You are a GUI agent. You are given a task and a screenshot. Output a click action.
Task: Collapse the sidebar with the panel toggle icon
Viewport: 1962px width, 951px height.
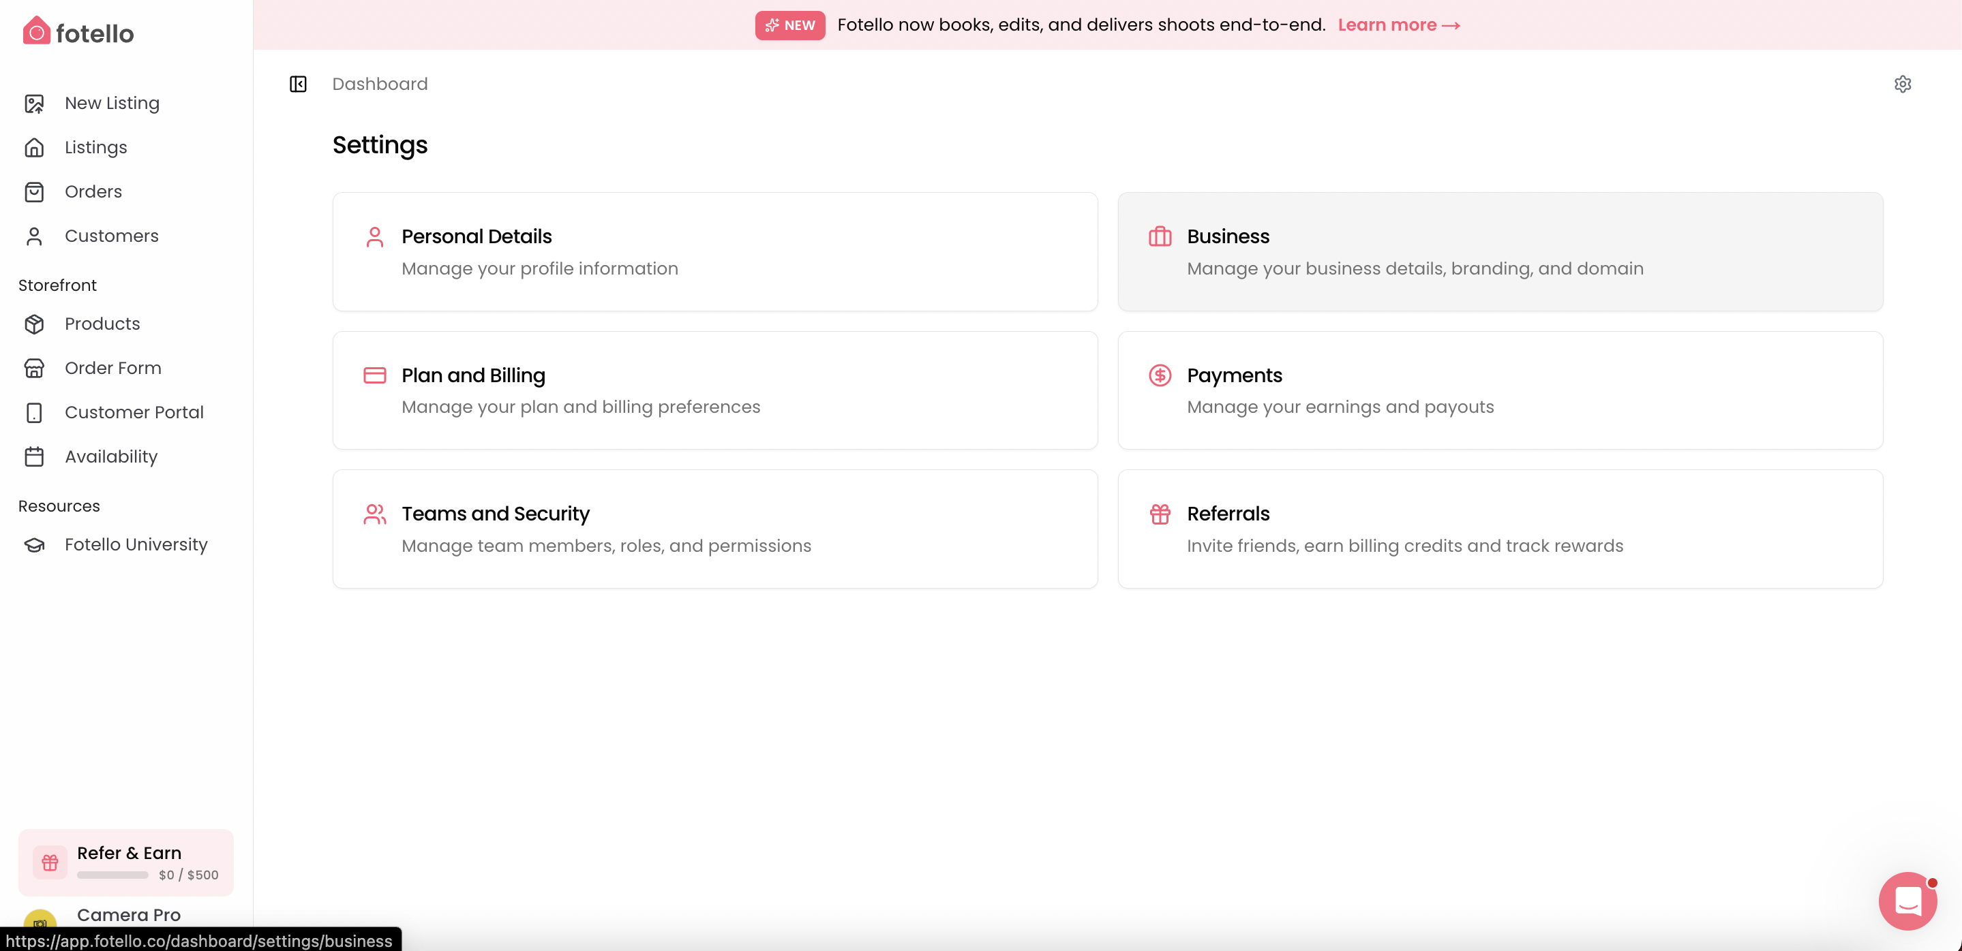coord(298,84)
